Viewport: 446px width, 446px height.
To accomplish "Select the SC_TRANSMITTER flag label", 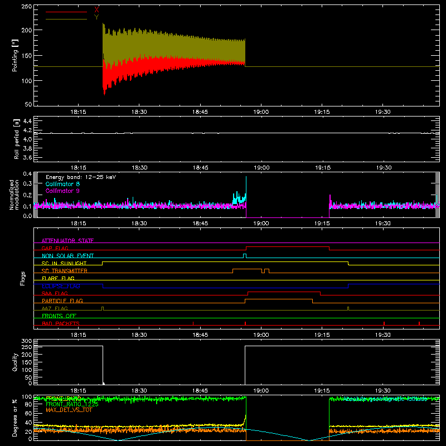I will click(64, 270).
